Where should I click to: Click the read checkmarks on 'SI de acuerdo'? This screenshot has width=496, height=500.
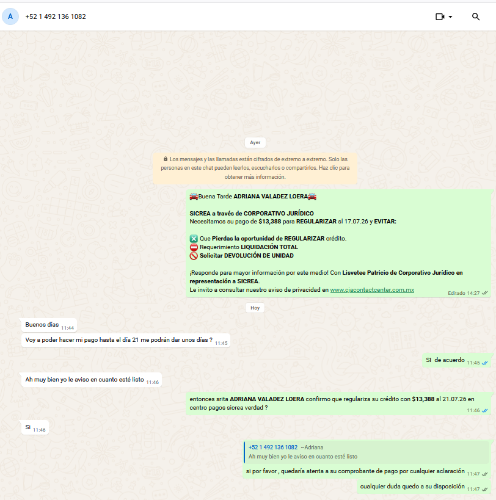click(485, 363)
